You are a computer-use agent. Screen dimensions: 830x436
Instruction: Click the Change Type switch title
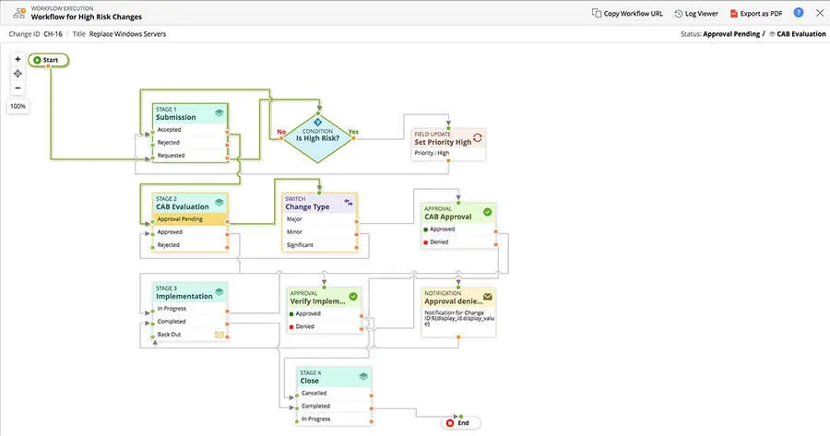point(307,206)
